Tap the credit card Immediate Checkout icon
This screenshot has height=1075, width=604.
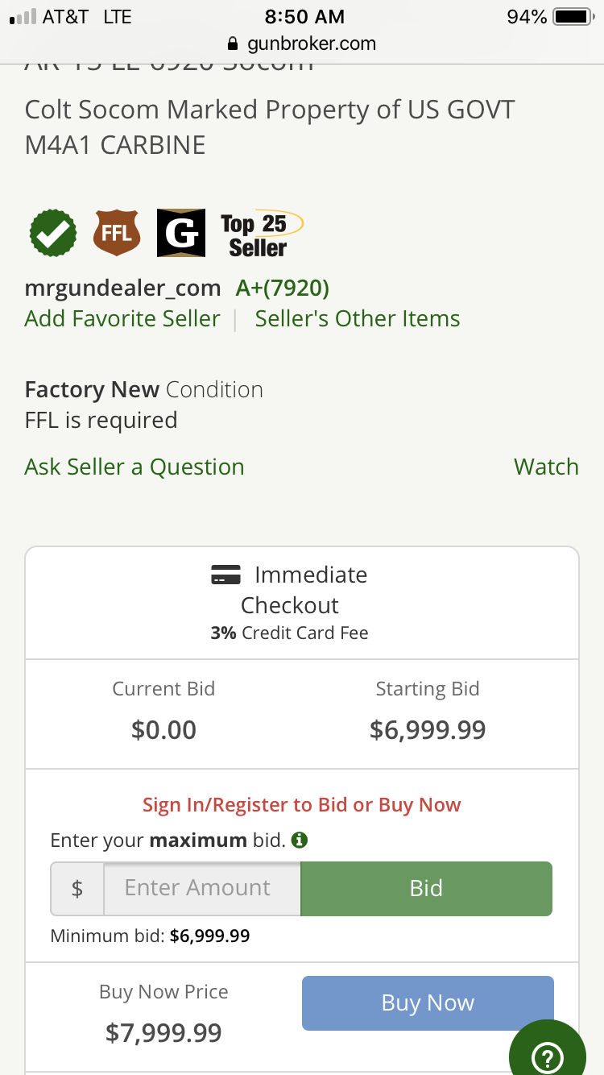(226, 575)
